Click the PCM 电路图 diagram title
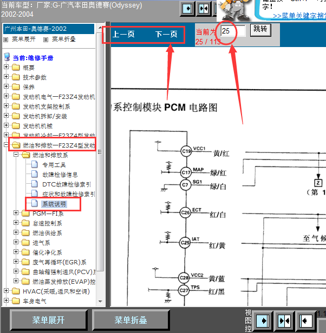326x333 pixels. pos(165,108)
